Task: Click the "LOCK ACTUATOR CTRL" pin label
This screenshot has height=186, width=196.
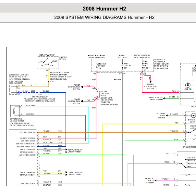Action: [x=26, y=144]
